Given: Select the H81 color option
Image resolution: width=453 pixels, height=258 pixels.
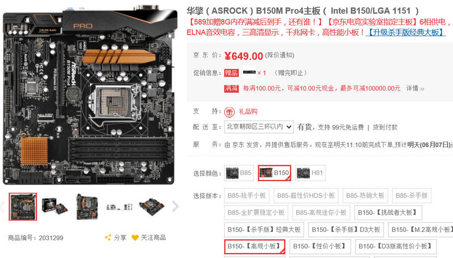Looking at the screenshot, I should pos(310,173).
